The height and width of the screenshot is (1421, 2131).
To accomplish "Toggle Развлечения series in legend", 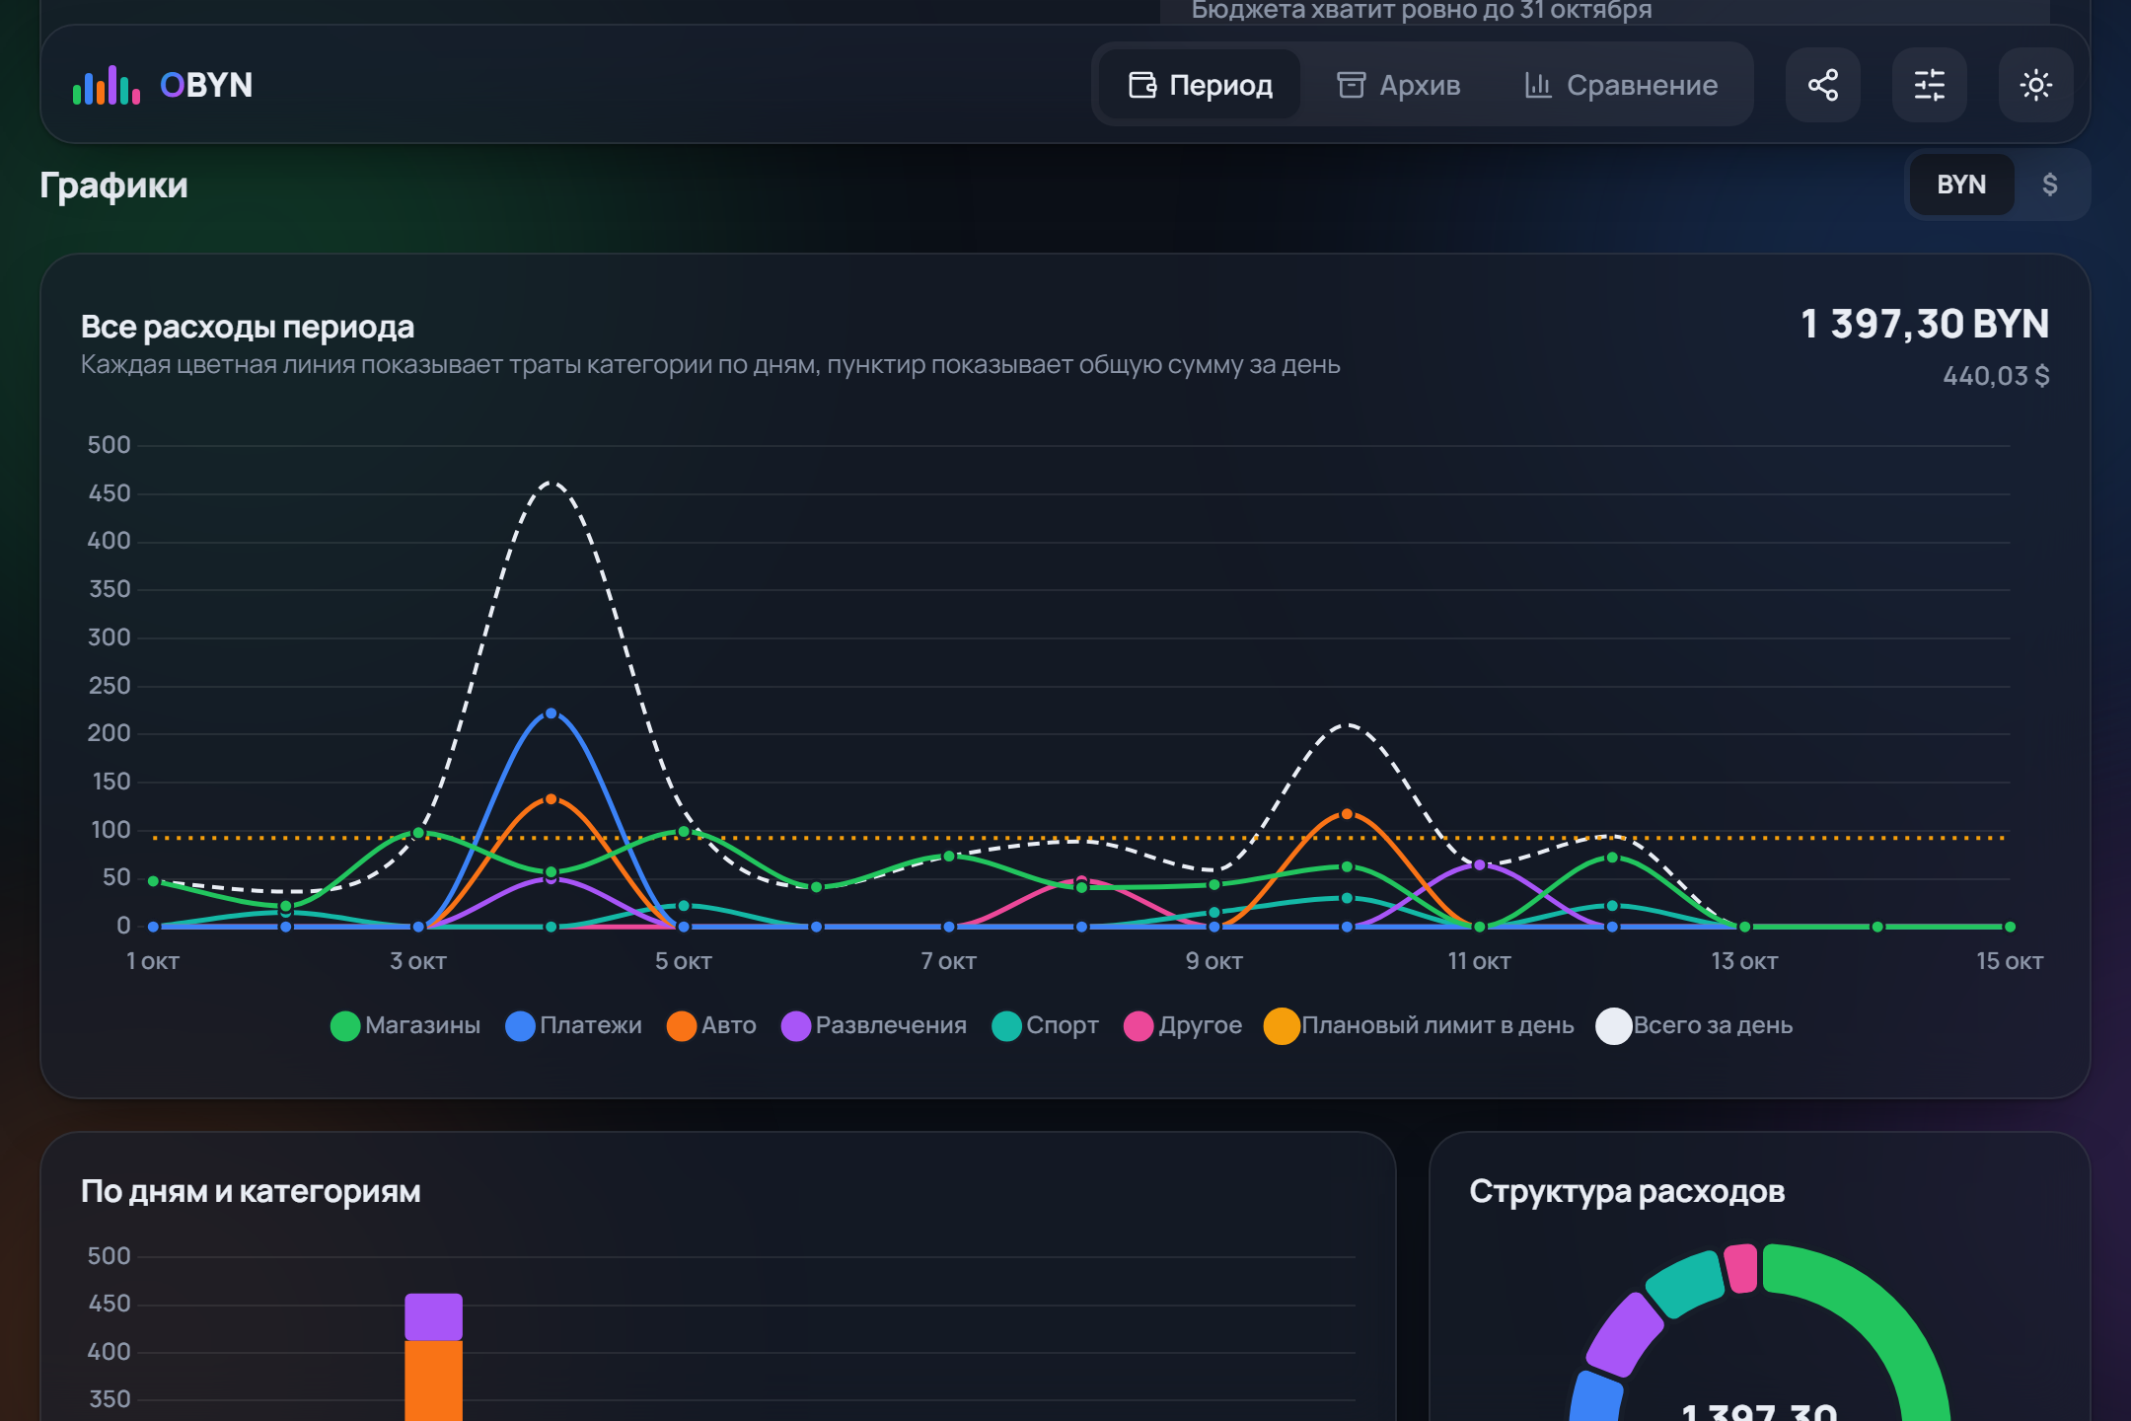I will [873, 1025].
